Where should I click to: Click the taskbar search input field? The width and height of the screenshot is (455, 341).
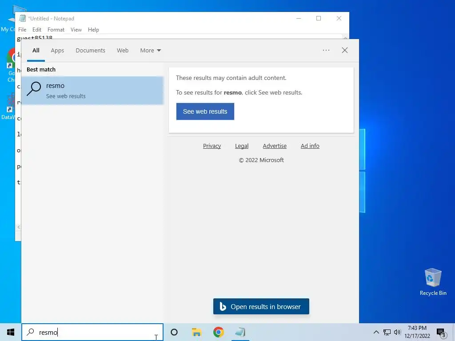point(92,332)
